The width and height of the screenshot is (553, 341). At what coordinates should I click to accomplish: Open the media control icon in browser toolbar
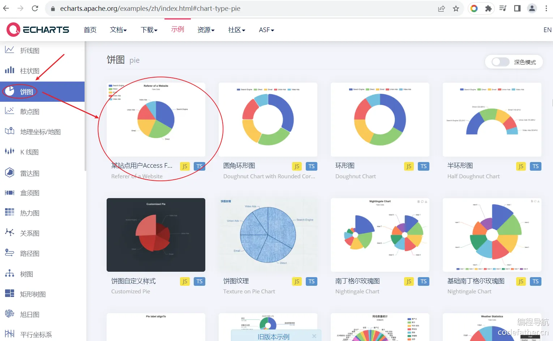pyautogui.click(x=503, y=8)
